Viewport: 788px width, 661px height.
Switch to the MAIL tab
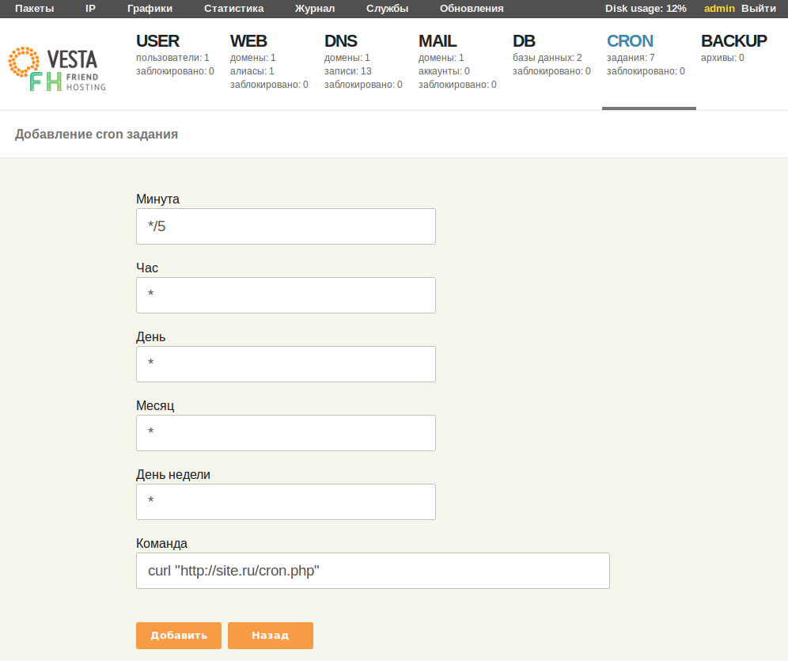click(x=438, y=40)
